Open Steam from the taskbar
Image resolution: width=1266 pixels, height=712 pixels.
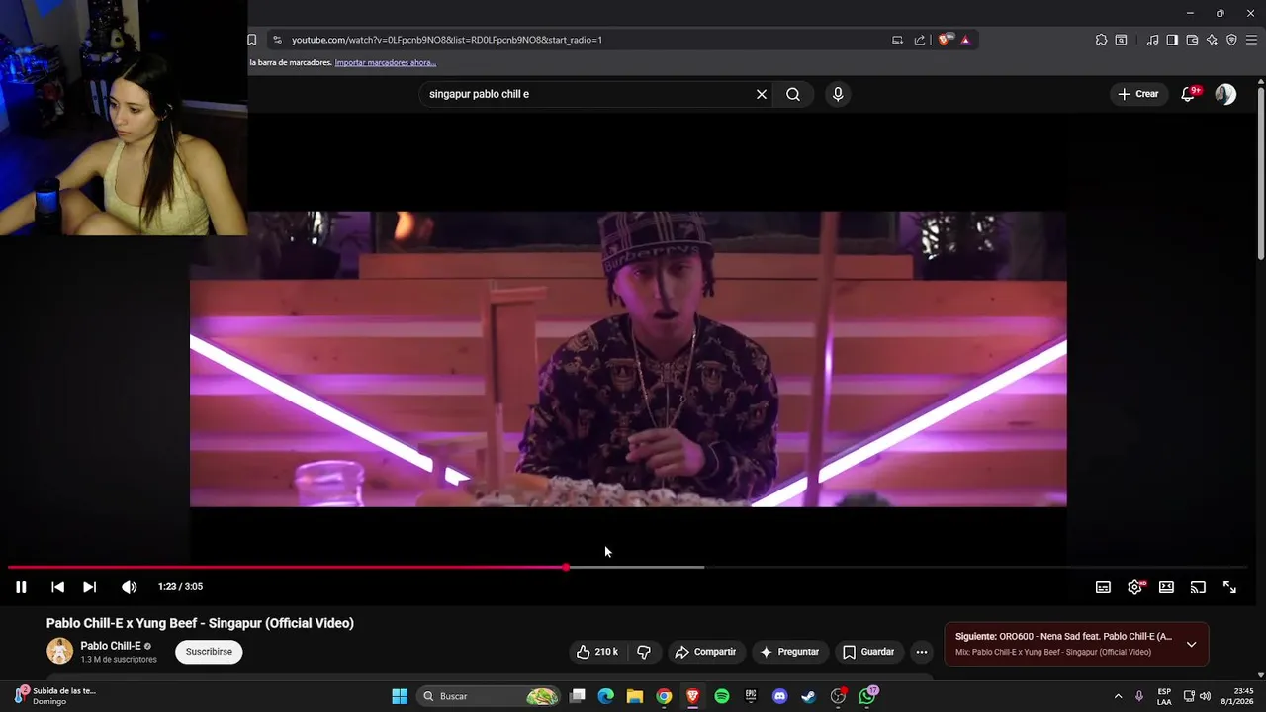[x=808, y=696]
